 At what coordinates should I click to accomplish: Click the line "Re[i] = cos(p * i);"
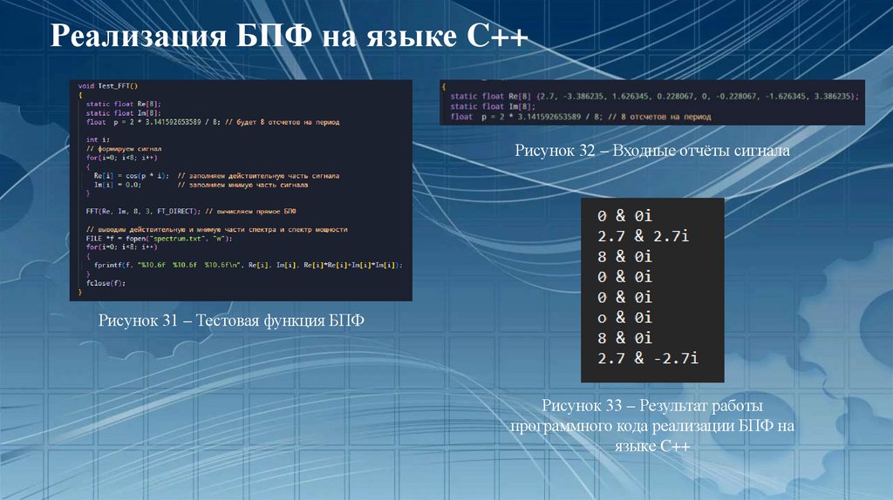[132, 176]
